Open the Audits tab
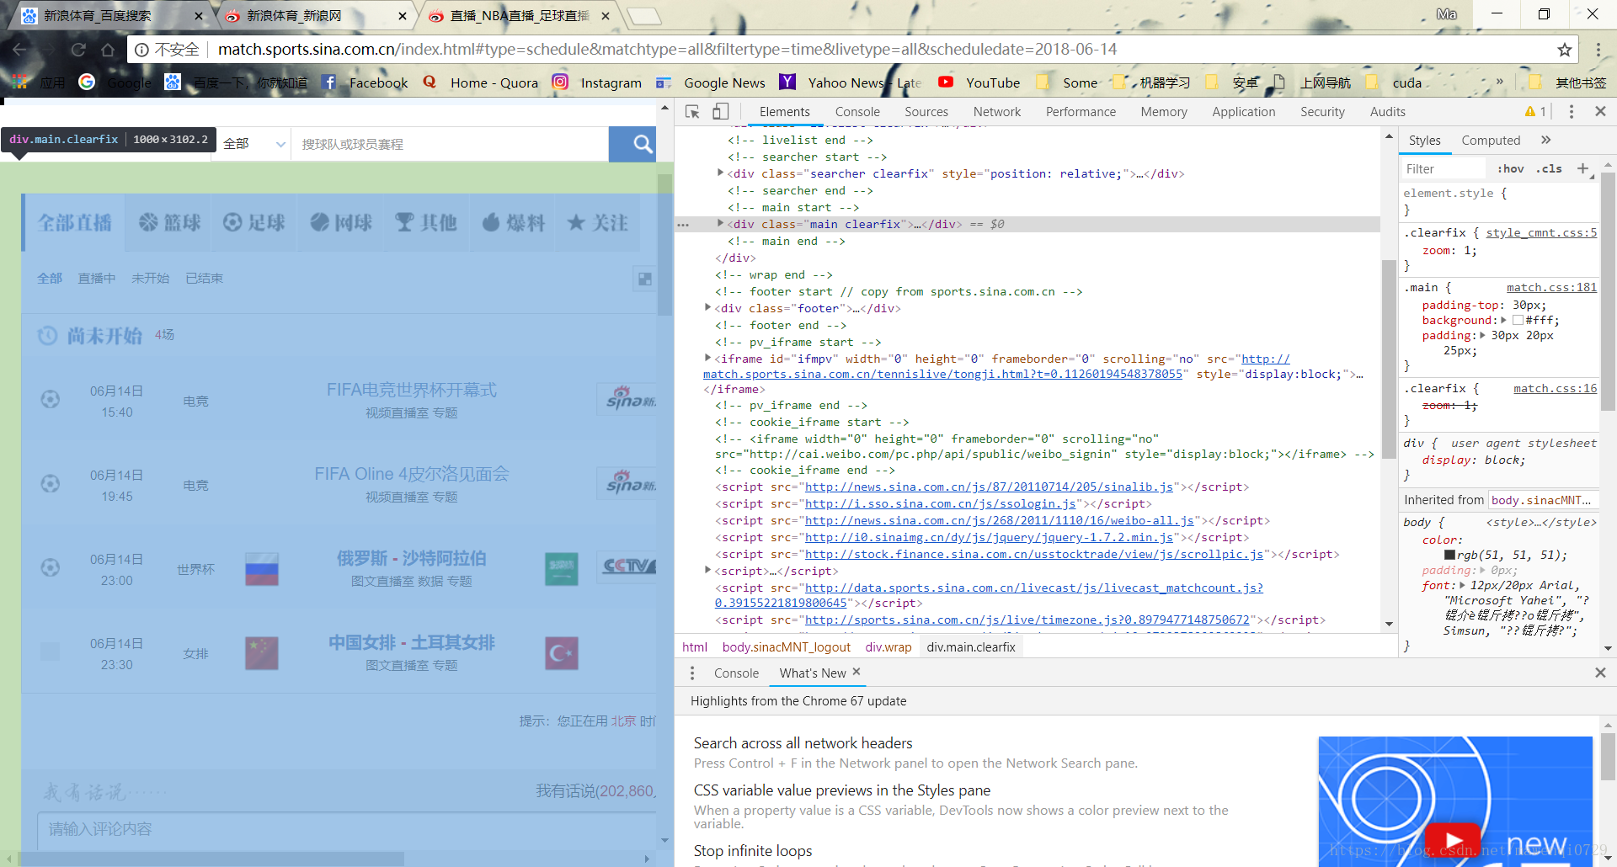 click(1388, 112)
